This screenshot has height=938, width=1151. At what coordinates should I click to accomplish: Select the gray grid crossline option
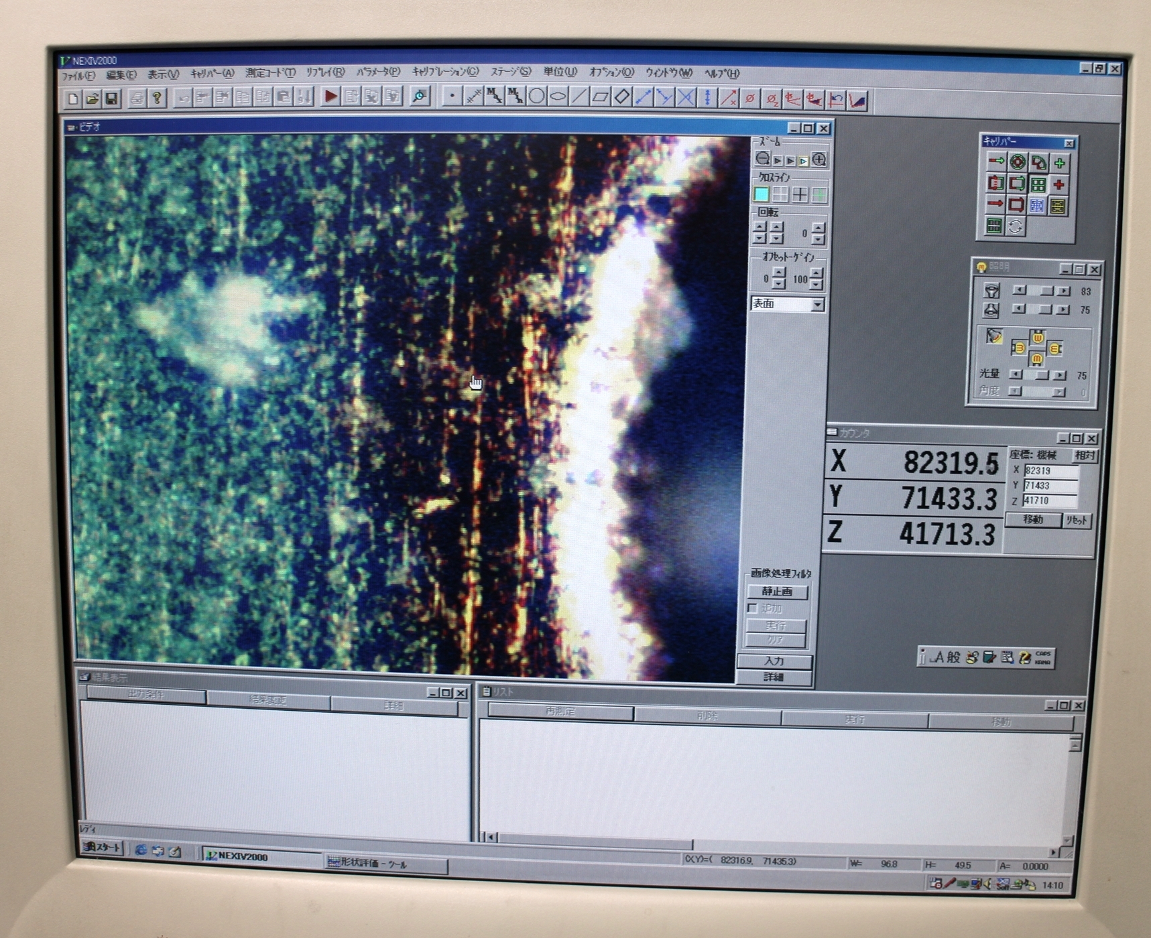(780, 194)
